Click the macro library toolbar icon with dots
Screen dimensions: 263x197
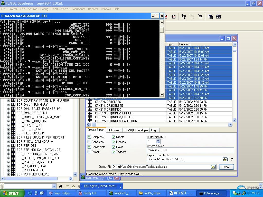click(x=200, y=16)
